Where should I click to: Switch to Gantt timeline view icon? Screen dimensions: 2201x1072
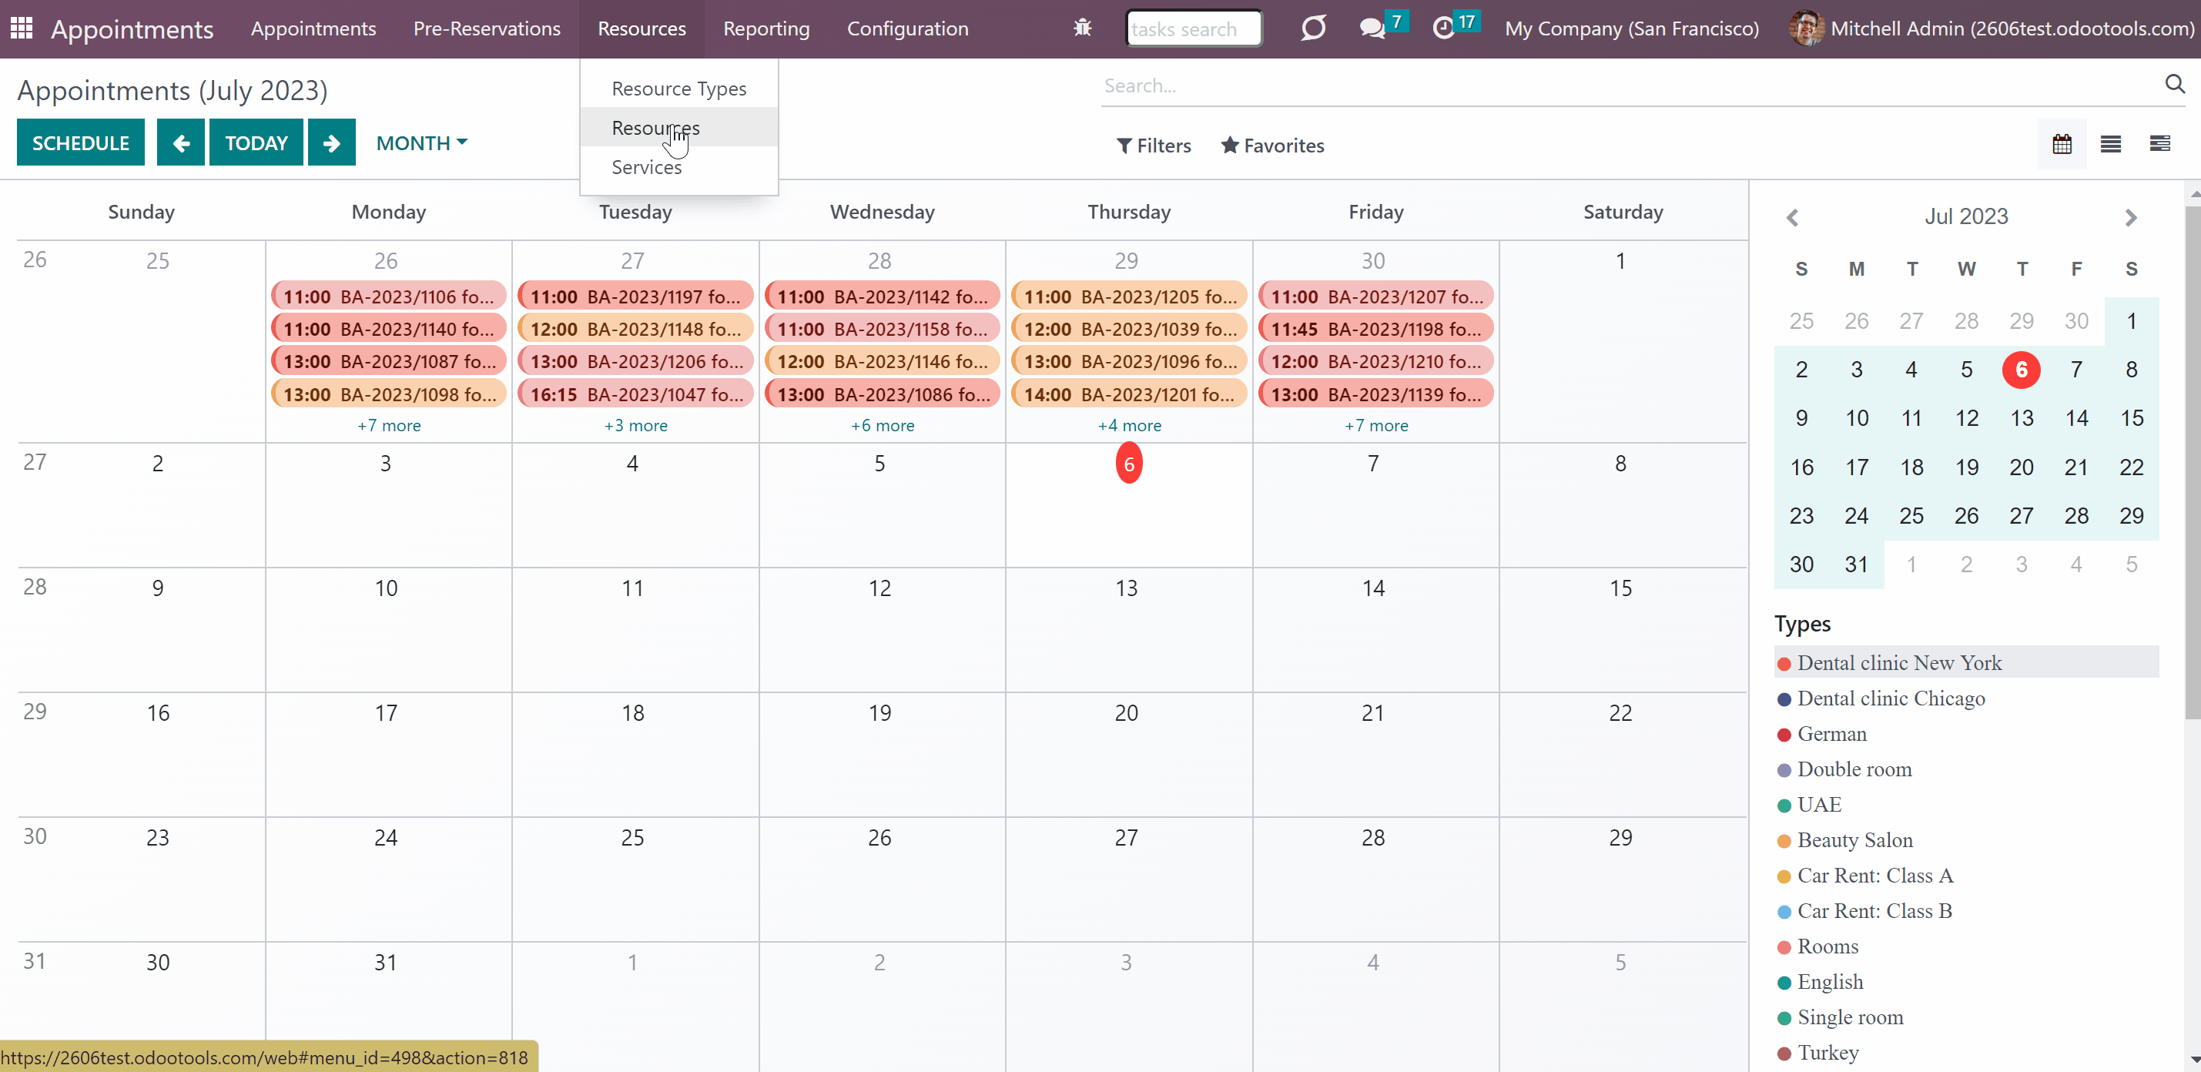click(x=2160, y=143)
